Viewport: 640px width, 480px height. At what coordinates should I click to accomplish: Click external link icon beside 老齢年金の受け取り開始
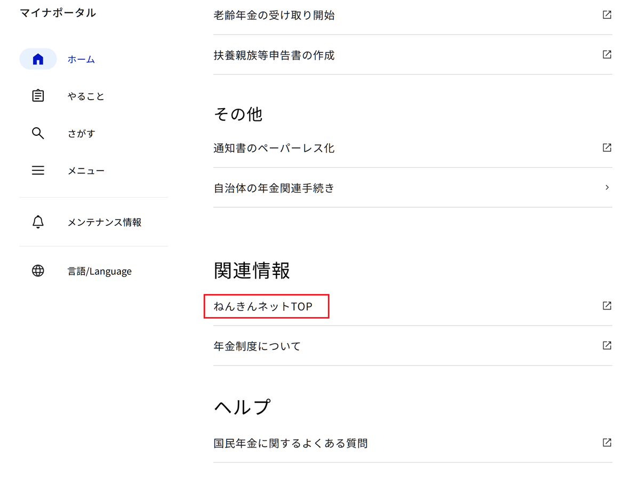606,15
